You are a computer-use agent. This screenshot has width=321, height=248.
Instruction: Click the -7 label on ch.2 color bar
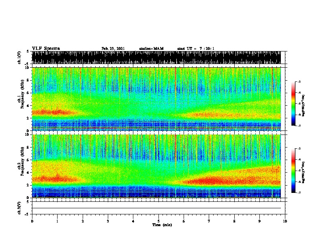click(x=299, y=193)
